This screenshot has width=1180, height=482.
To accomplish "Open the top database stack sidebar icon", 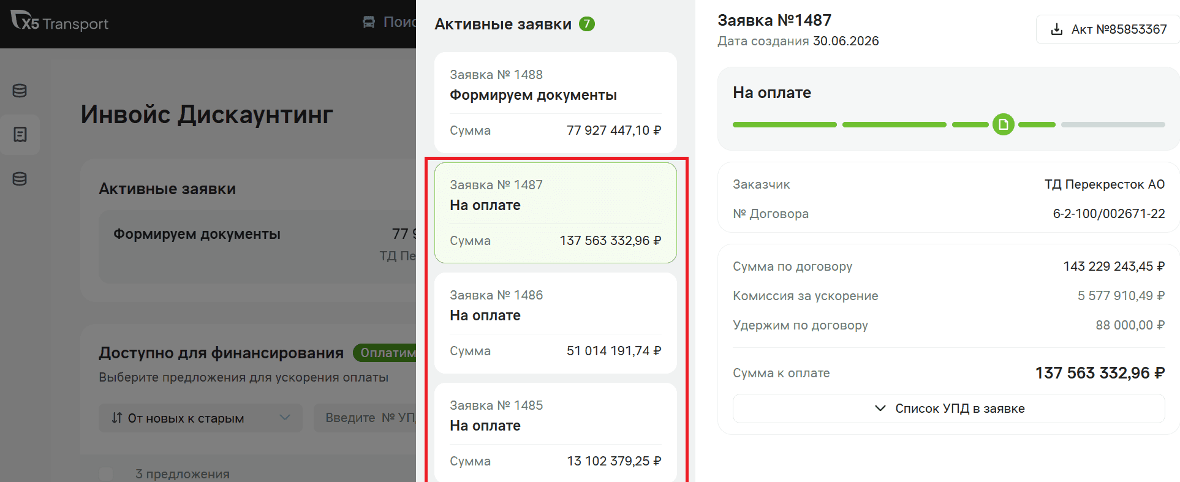I will pyautogui.click(x=20, y=91).
